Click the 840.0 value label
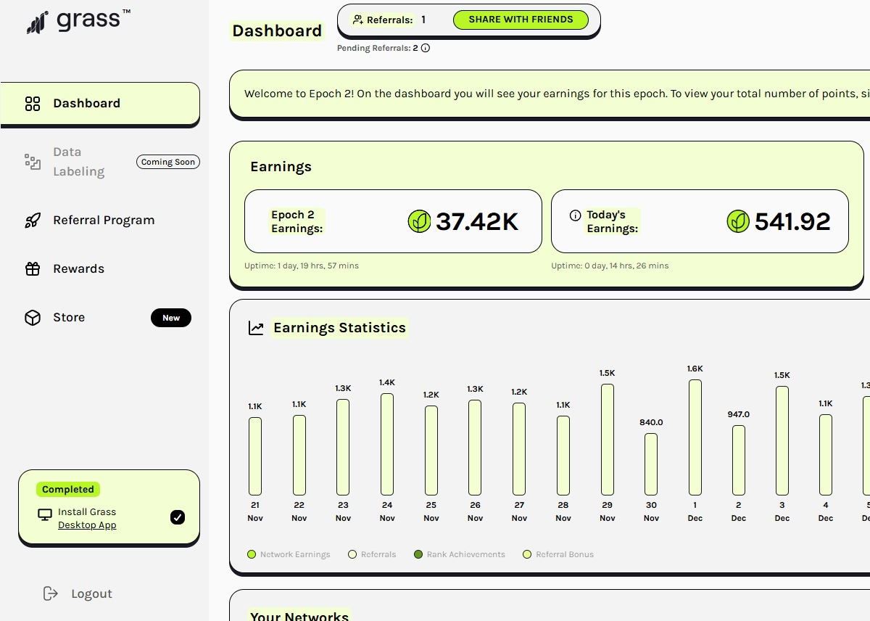Image resolution: width=870 pixels, height=621 pixels. tap(651, 422)
